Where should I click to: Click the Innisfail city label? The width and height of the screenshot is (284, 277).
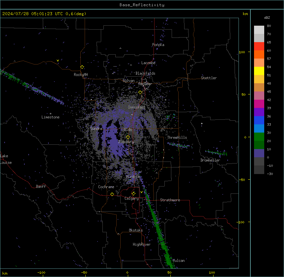(x=137, y=107)
